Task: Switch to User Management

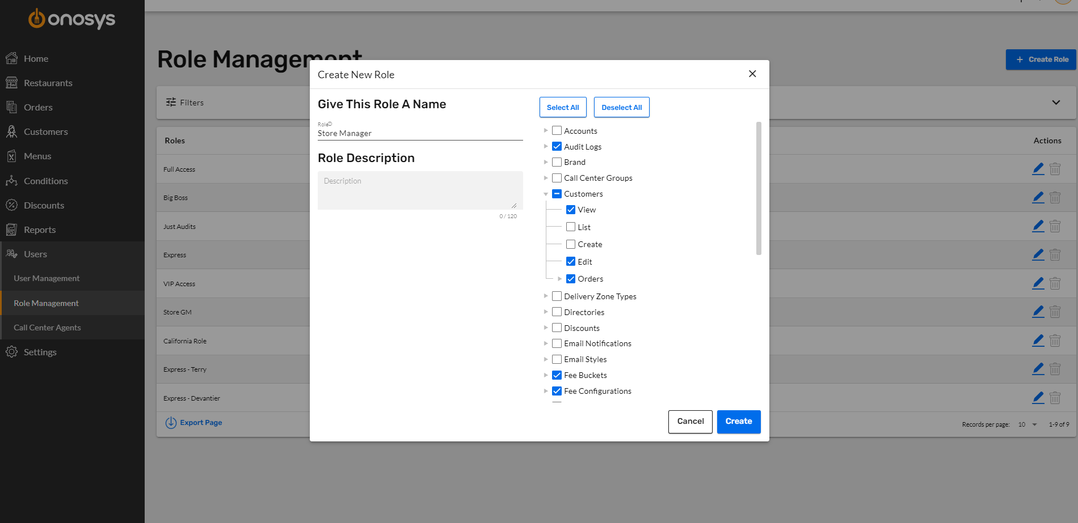Action: pyautogui.click(x=47, y=278)
